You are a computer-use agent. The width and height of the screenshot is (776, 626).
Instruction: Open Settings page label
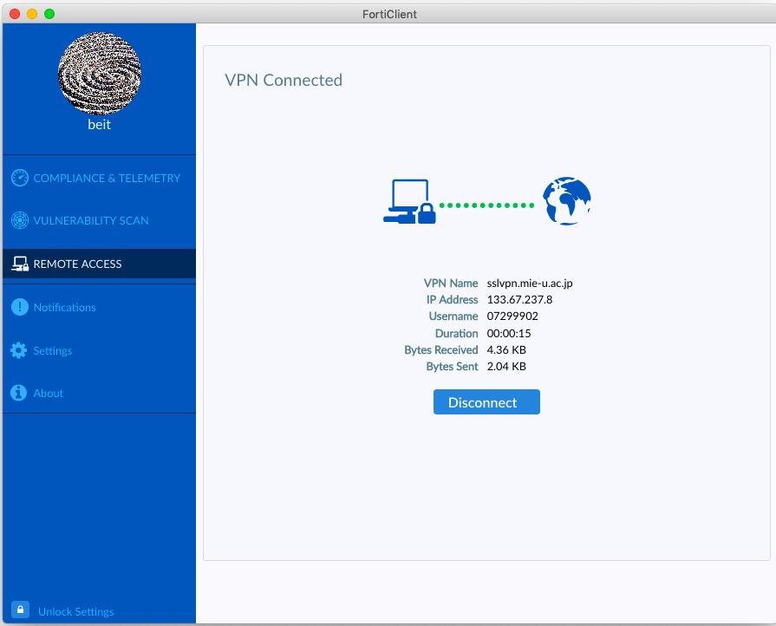tap(53, 351)
